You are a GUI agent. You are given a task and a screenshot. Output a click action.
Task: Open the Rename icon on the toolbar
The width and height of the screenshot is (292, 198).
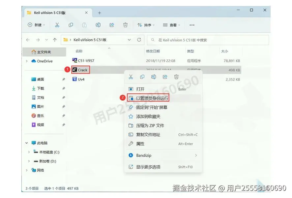click(x=98, y=25)
